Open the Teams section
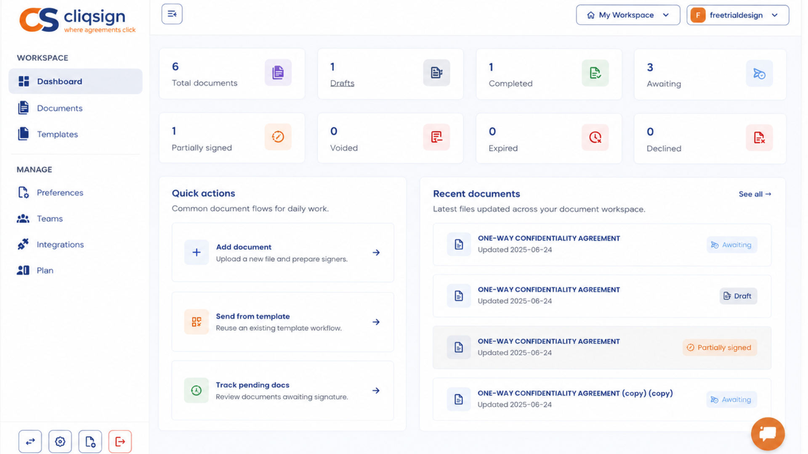This screenshot has height=454, width=808. coord(50,219)
